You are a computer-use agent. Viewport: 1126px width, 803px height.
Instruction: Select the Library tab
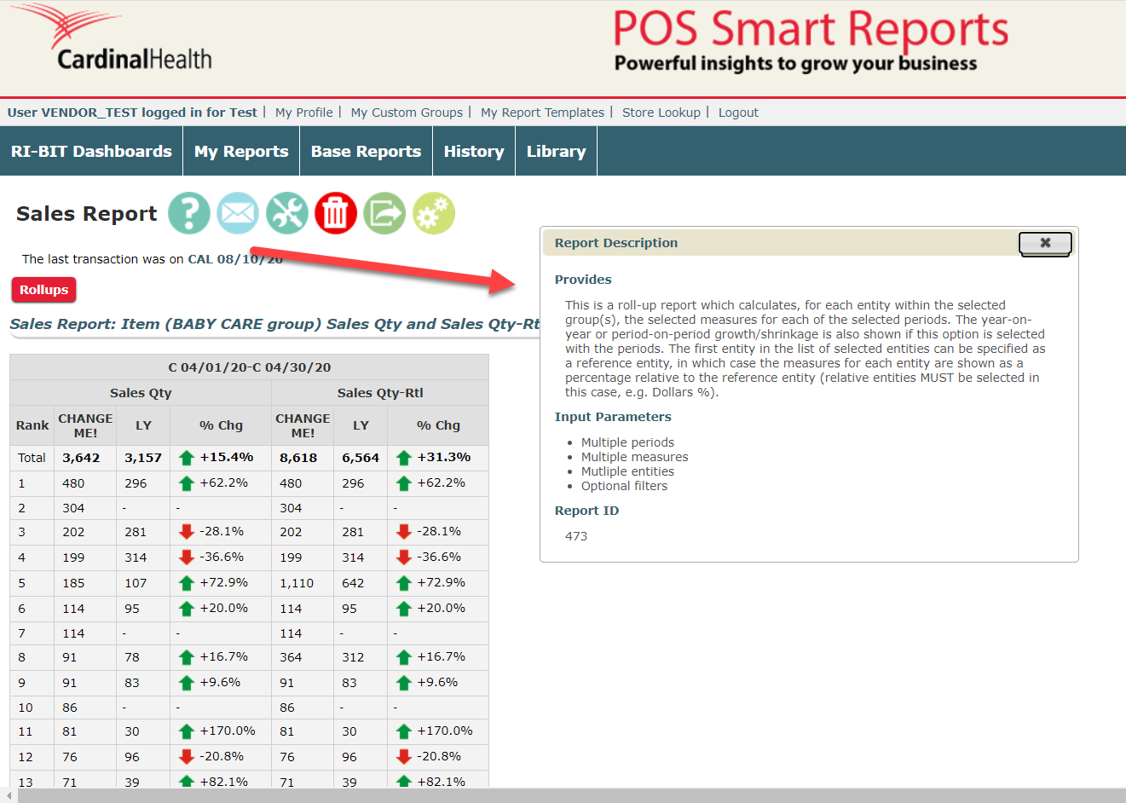coord(556,152)
